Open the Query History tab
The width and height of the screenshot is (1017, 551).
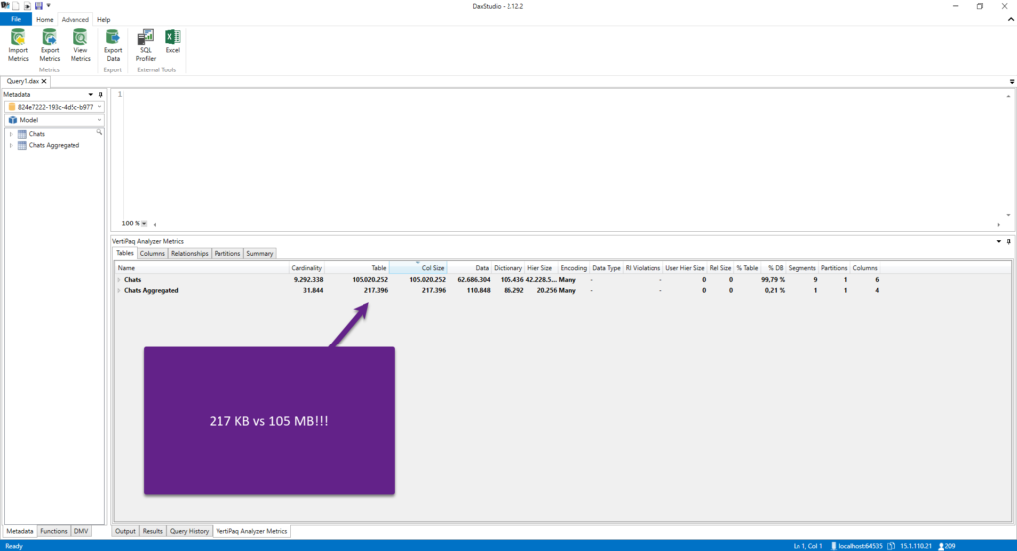(189, 531)
